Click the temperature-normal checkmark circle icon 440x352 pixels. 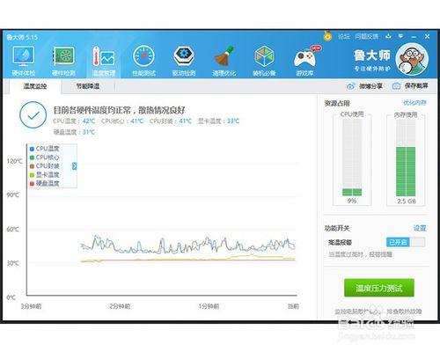(33, 115)
